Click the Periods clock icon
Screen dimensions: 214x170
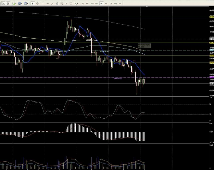click(x=20, y=3)
